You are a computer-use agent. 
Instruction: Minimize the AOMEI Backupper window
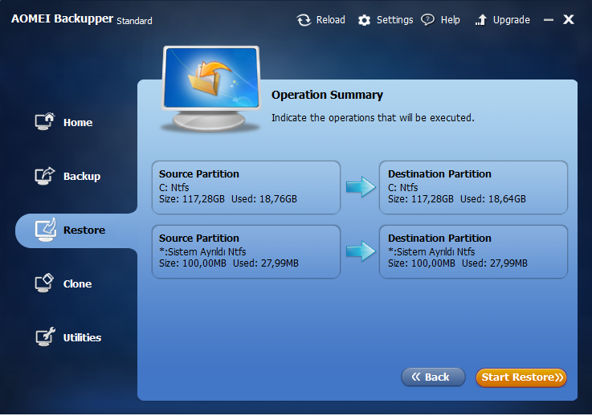point(548,19)
